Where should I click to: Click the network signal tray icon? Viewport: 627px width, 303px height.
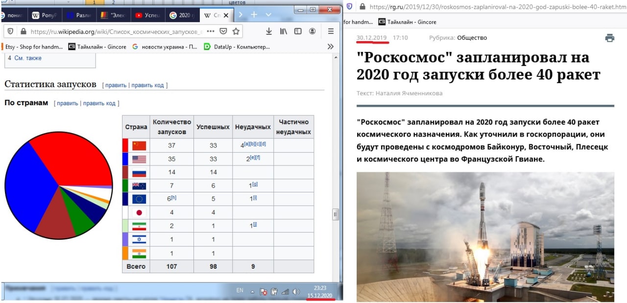point(285,292)
